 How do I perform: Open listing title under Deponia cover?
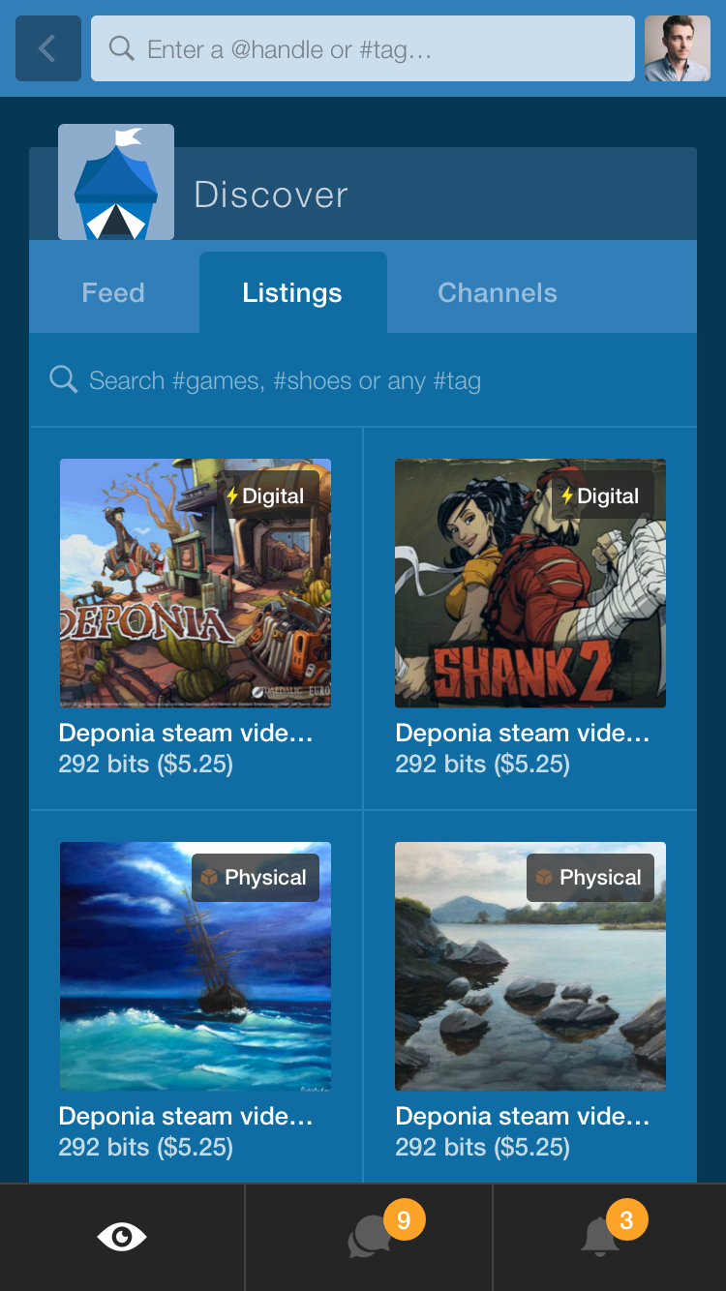click(x=186, y=734)
